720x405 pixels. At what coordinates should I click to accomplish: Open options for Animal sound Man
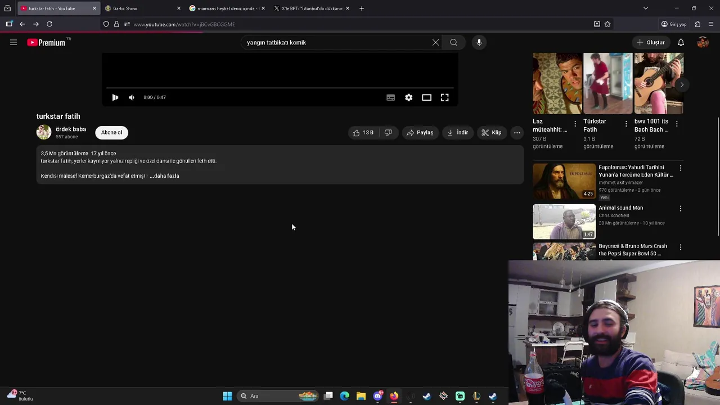[681, 209]
